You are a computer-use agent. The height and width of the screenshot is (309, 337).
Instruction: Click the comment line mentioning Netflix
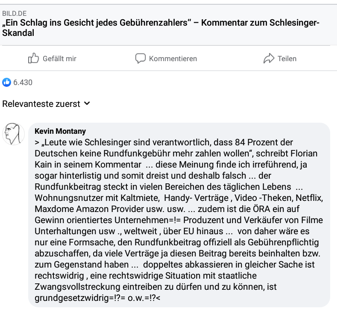(x=179, y=198)
